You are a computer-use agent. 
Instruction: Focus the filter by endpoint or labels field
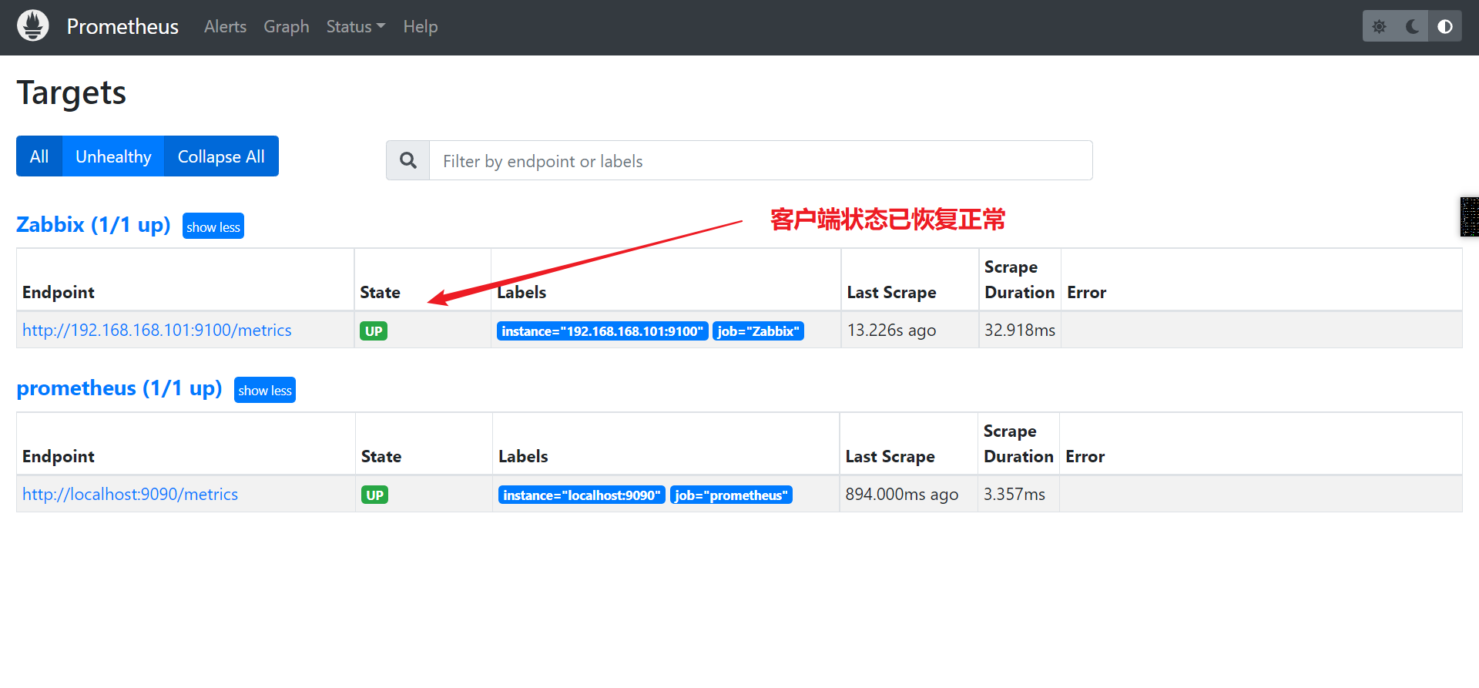(x=760, y=160)
